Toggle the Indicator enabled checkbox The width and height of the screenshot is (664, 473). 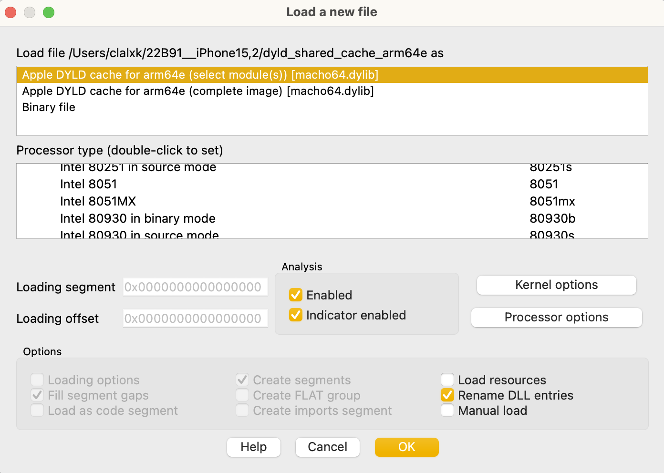tap(296, 315)
